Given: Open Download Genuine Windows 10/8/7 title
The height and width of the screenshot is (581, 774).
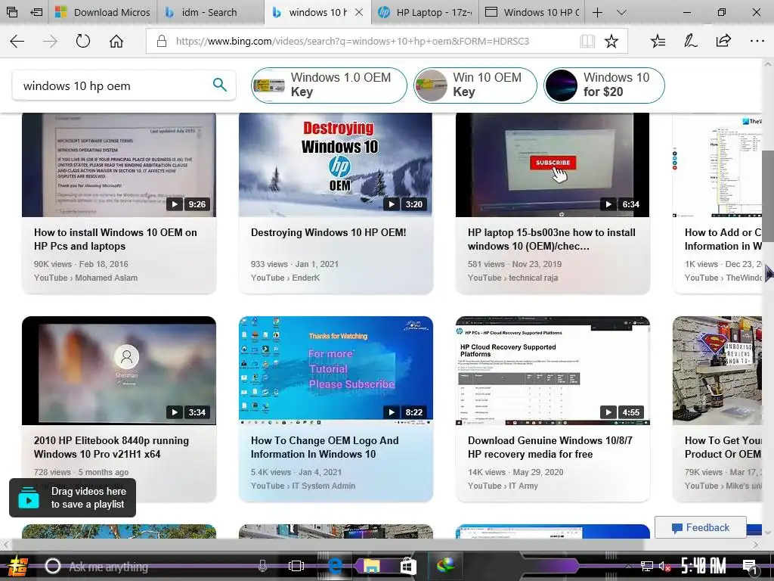Looking at the screenshot, I should point(550,447).
